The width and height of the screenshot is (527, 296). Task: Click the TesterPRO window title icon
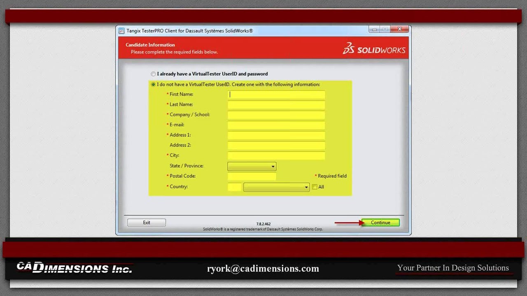tap(121, 30)
